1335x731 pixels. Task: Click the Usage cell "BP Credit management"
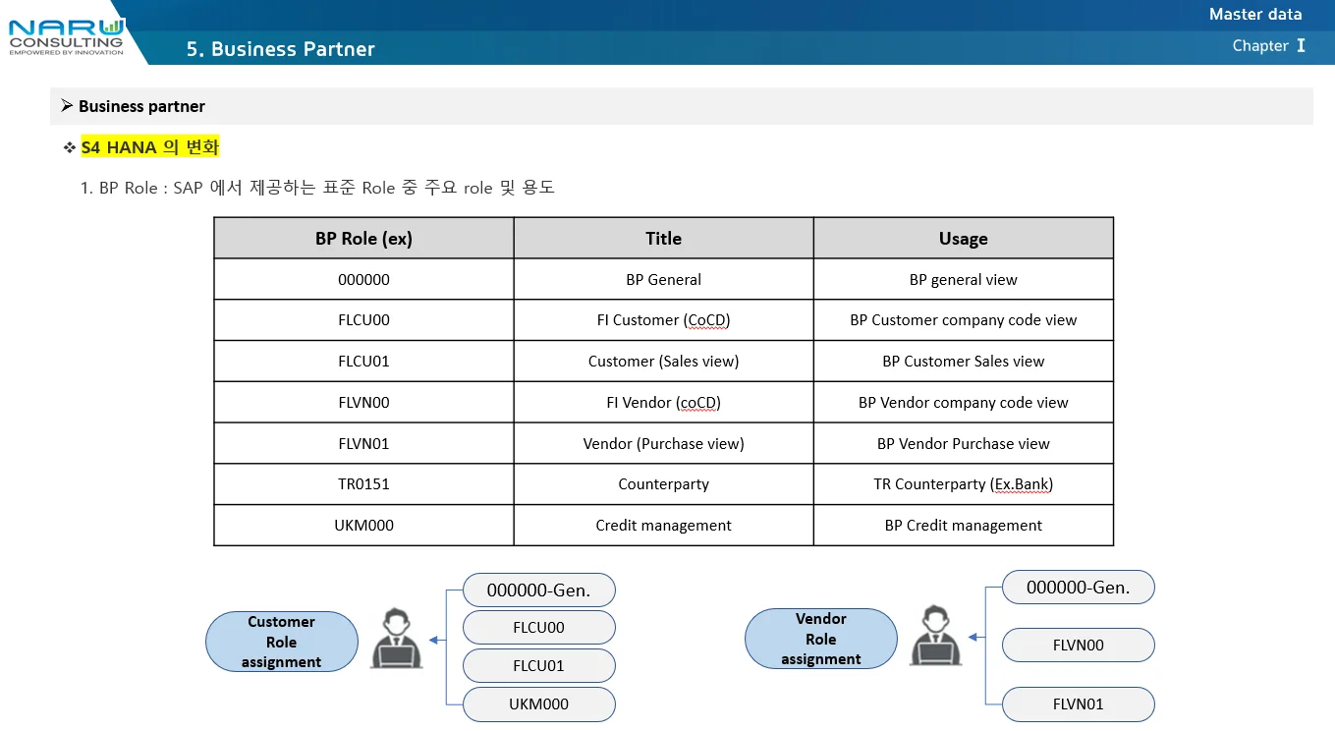(964, 526)
